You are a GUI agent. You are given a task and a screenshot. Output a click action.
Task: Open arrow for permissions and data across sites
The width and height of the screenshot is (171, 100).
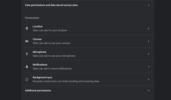tap(149, 5)
